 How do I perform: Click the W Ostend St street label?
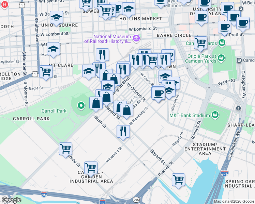pyautogui.click(x=136, y=92)
